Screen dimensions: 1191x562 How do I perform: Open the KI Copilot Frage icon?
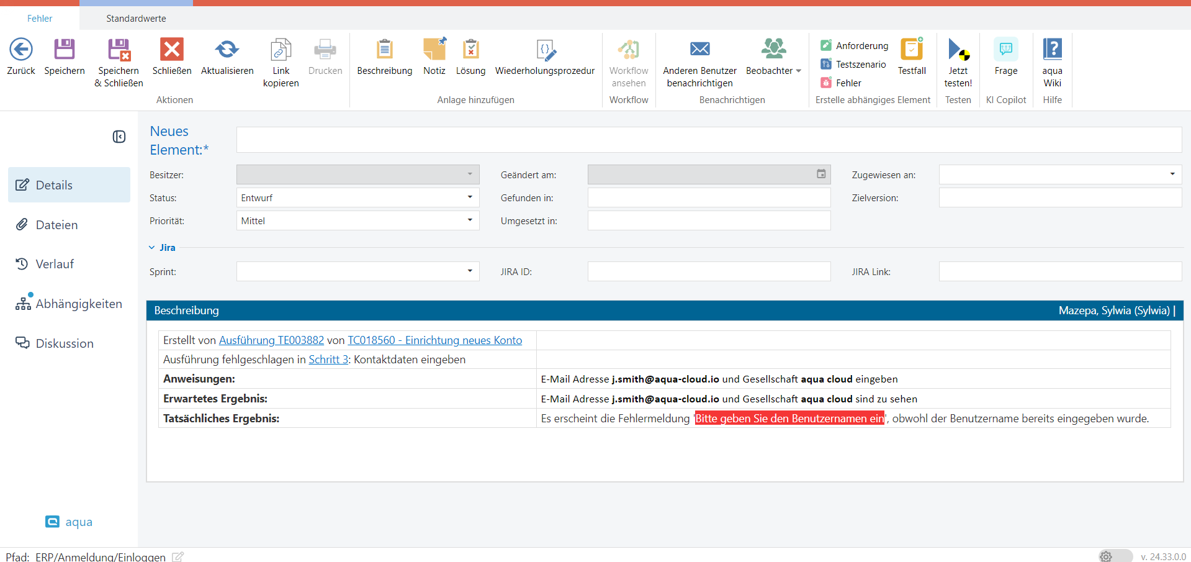click(x=1005, y=50)
